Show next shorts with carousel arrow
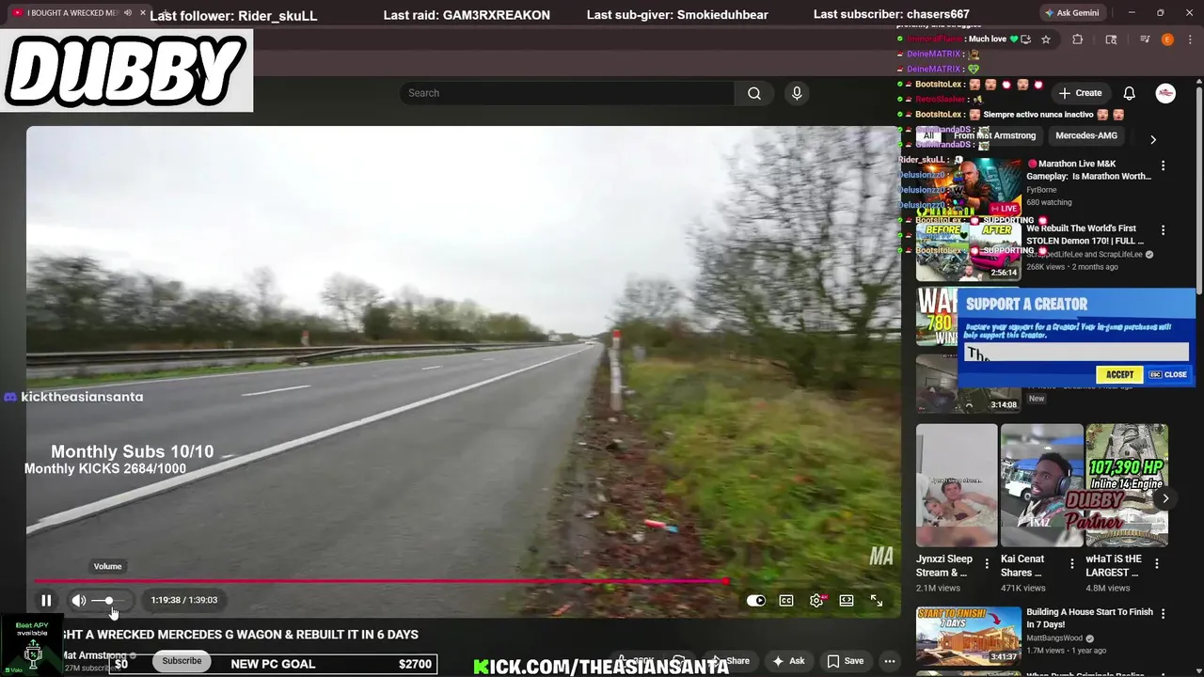Viewport: 1204px width, 677px height. pyautogui.click(x=1165, y=498)
